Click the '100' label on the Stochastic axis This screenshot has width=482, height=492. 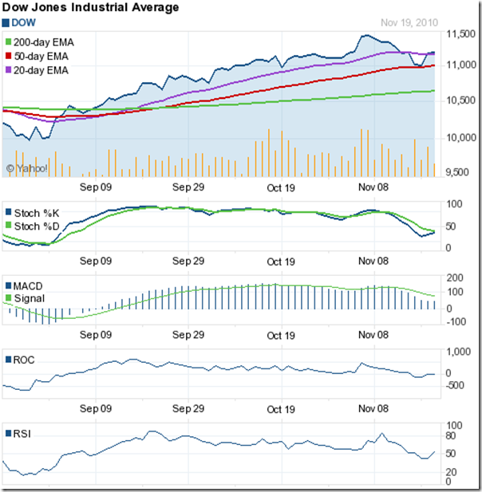pyautogui.click(x=454, y=204)
